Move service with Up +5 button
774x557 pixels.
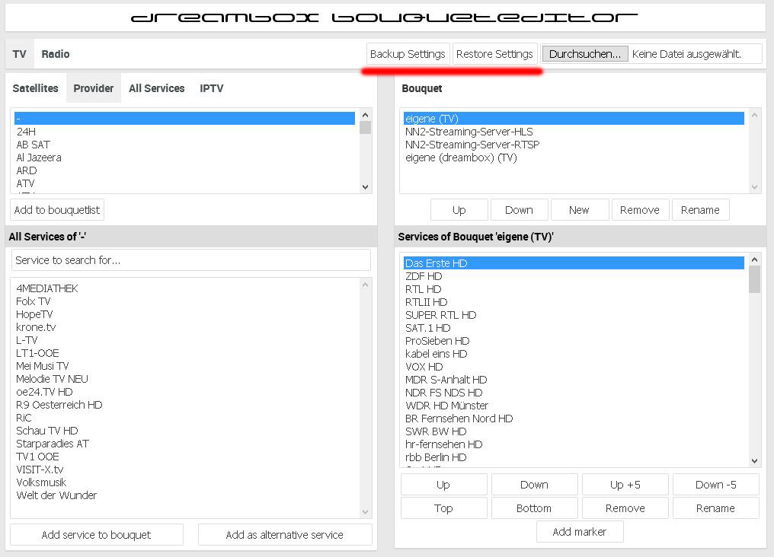tap(625, 485)
